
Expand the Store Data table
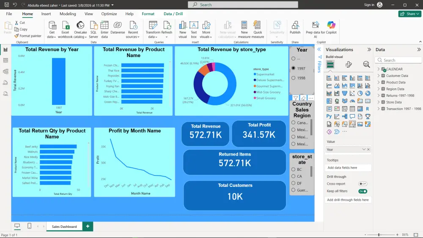tap(379, 102)
